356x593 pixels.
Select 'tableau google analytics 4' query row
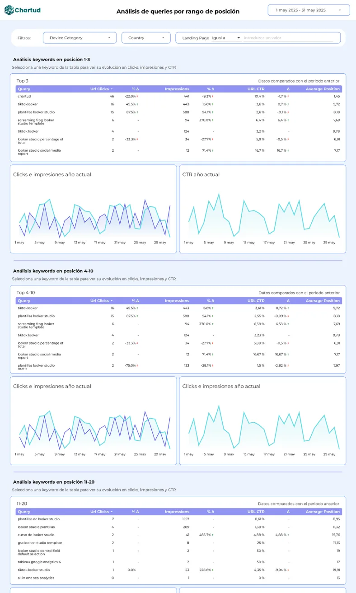tap(179, 562)
